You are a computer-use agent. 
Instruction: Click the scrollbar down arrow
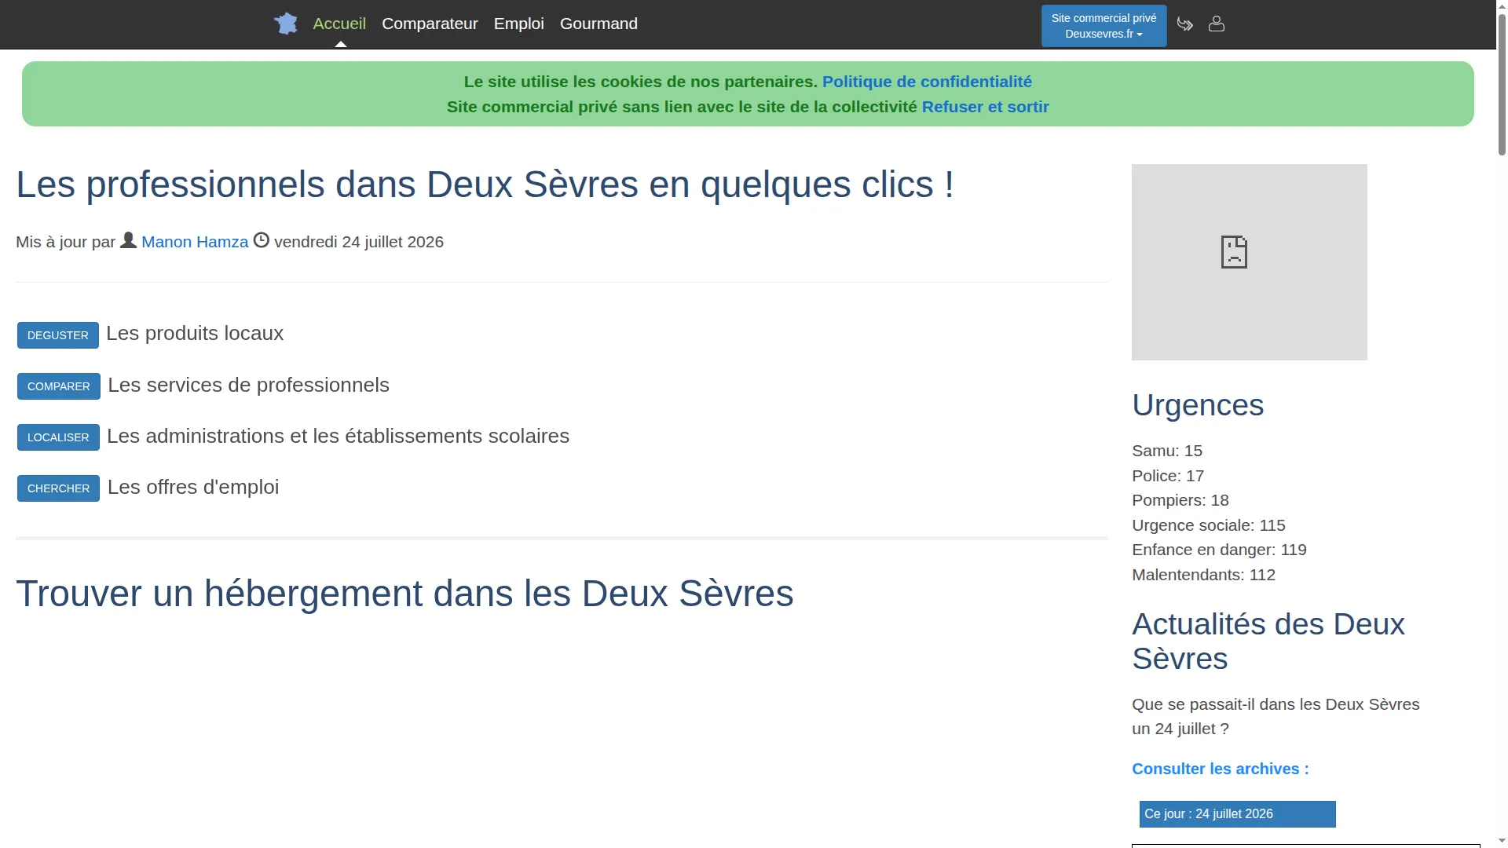(x=1502, y=842)
